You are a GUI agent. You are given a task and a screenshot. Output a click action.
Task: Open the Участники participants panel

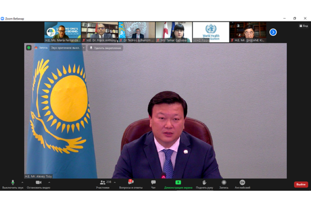[x=103, y=183]
